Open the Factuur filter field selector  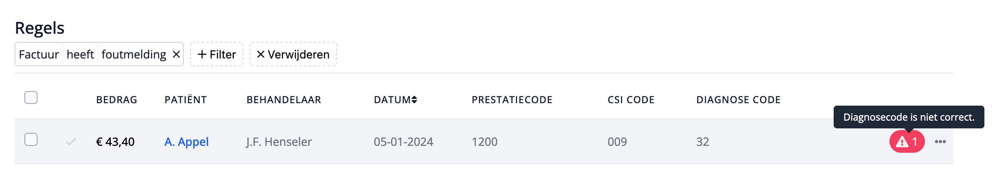[39, 54]
